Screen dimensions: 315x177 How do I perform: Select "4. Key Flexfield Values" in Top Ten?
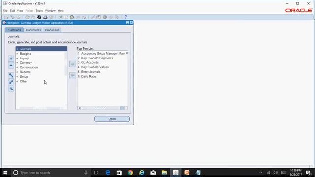pos(93,67)
